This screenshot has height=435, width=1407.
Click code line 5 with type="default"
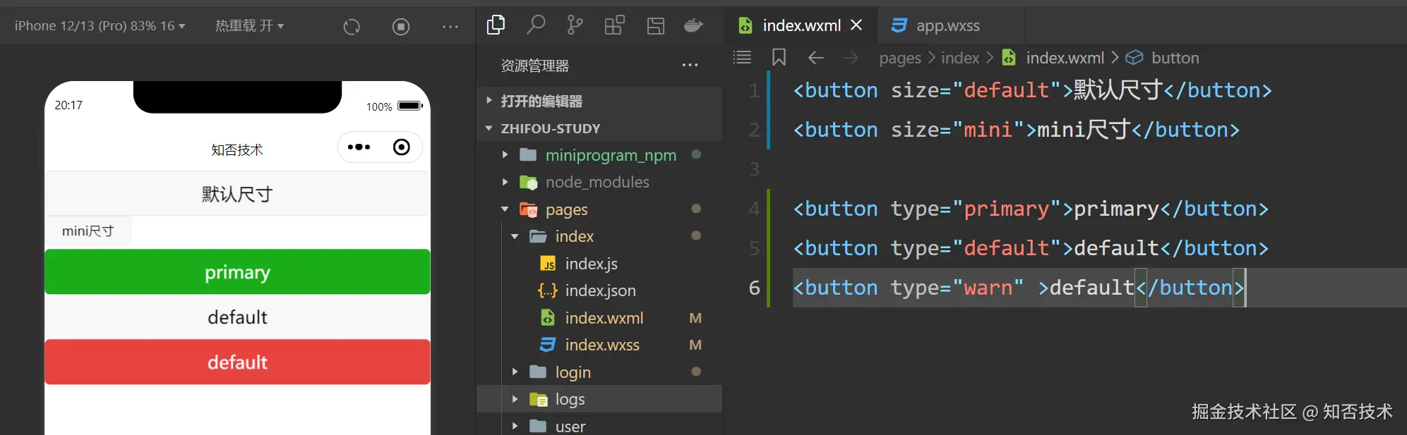[1031, 248]
